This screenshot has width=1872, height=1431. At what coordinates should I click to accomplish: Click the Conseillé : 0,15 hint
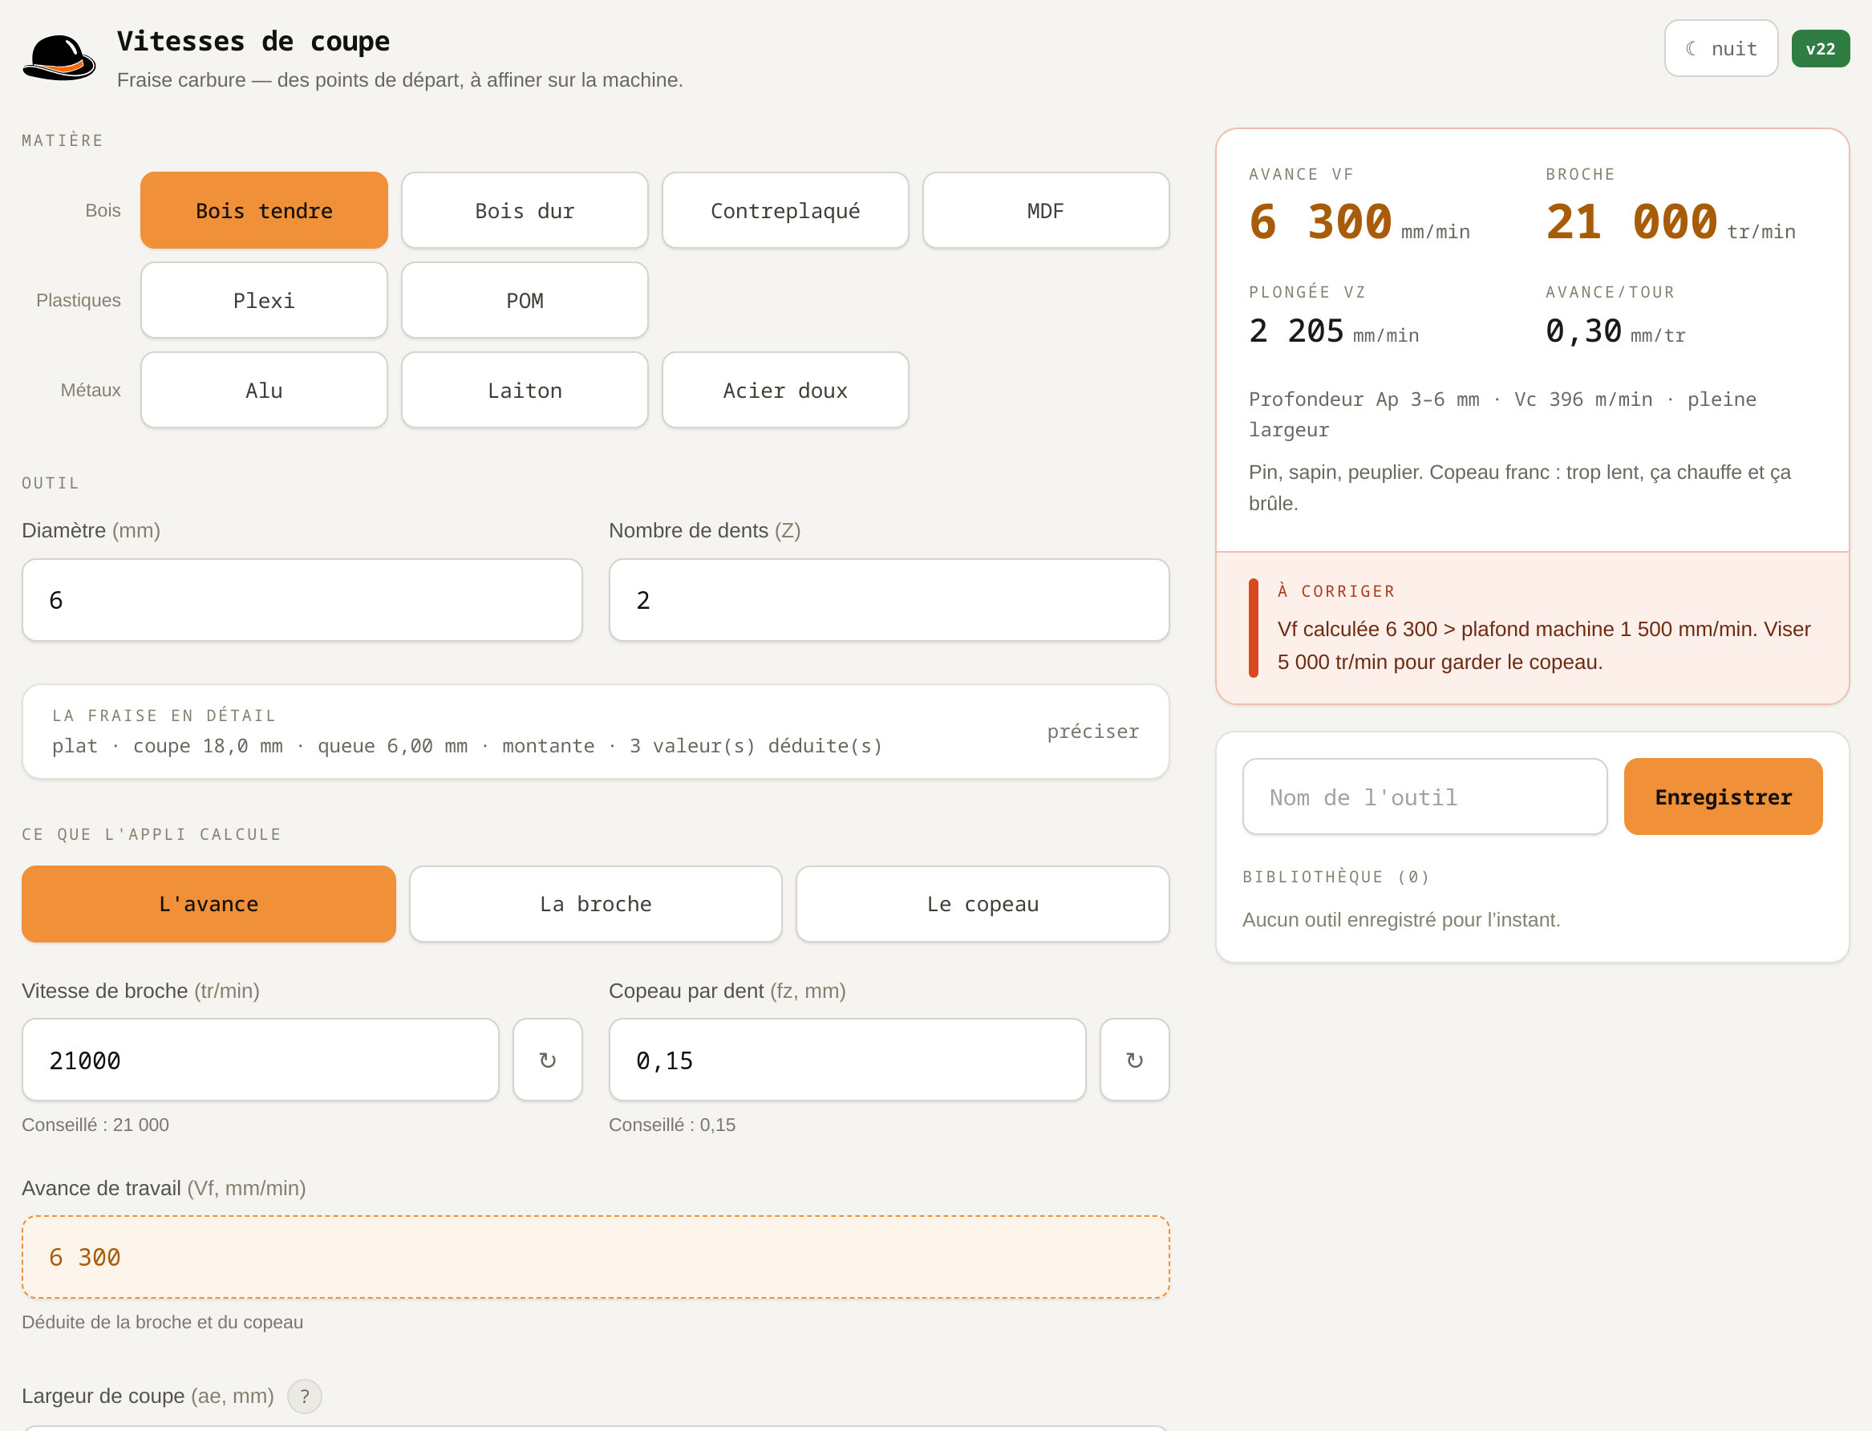pos(672,1125)
